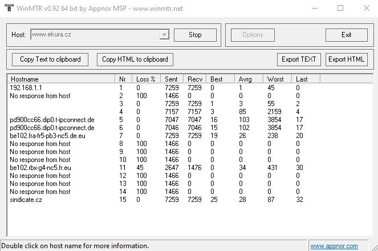Open the www.appnor.com link
378x251 pixels.
pyautogui.click(x=334, y=246)
